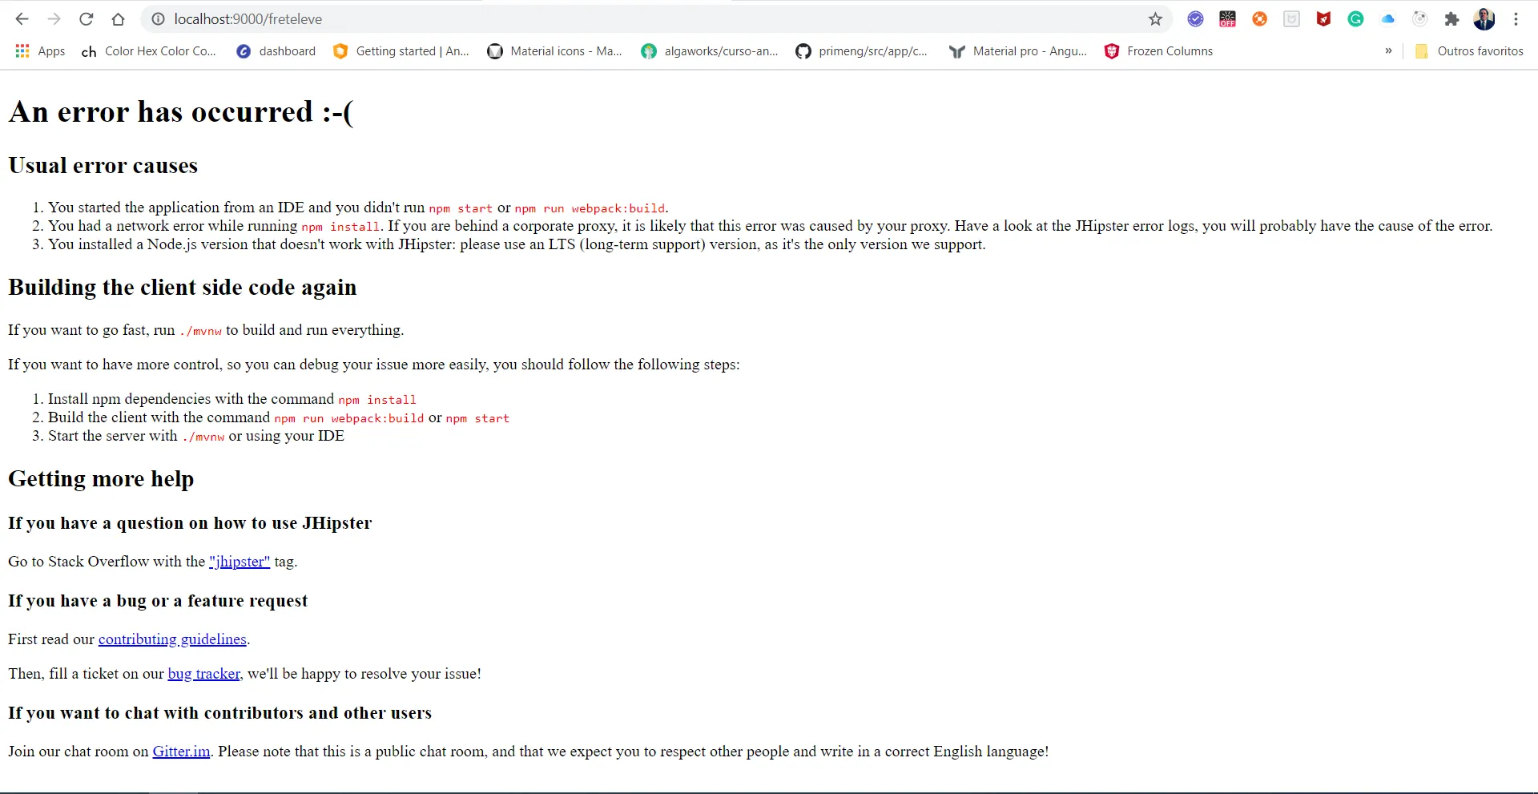Open the Frozen Columns bookmark

pyautogui.click(x=1158, y=51)
